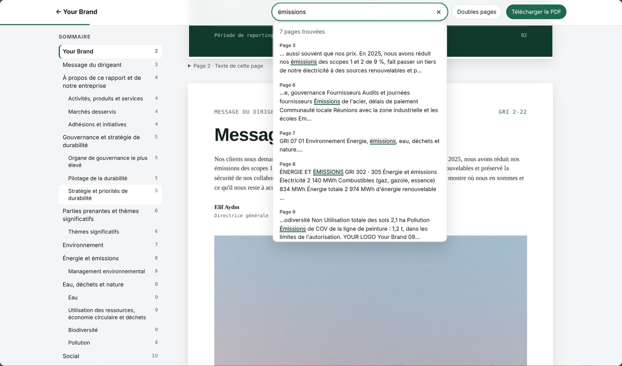Open Utilisation des ressources, économie circulaire
622x366 pixels.
coord(110,314)
